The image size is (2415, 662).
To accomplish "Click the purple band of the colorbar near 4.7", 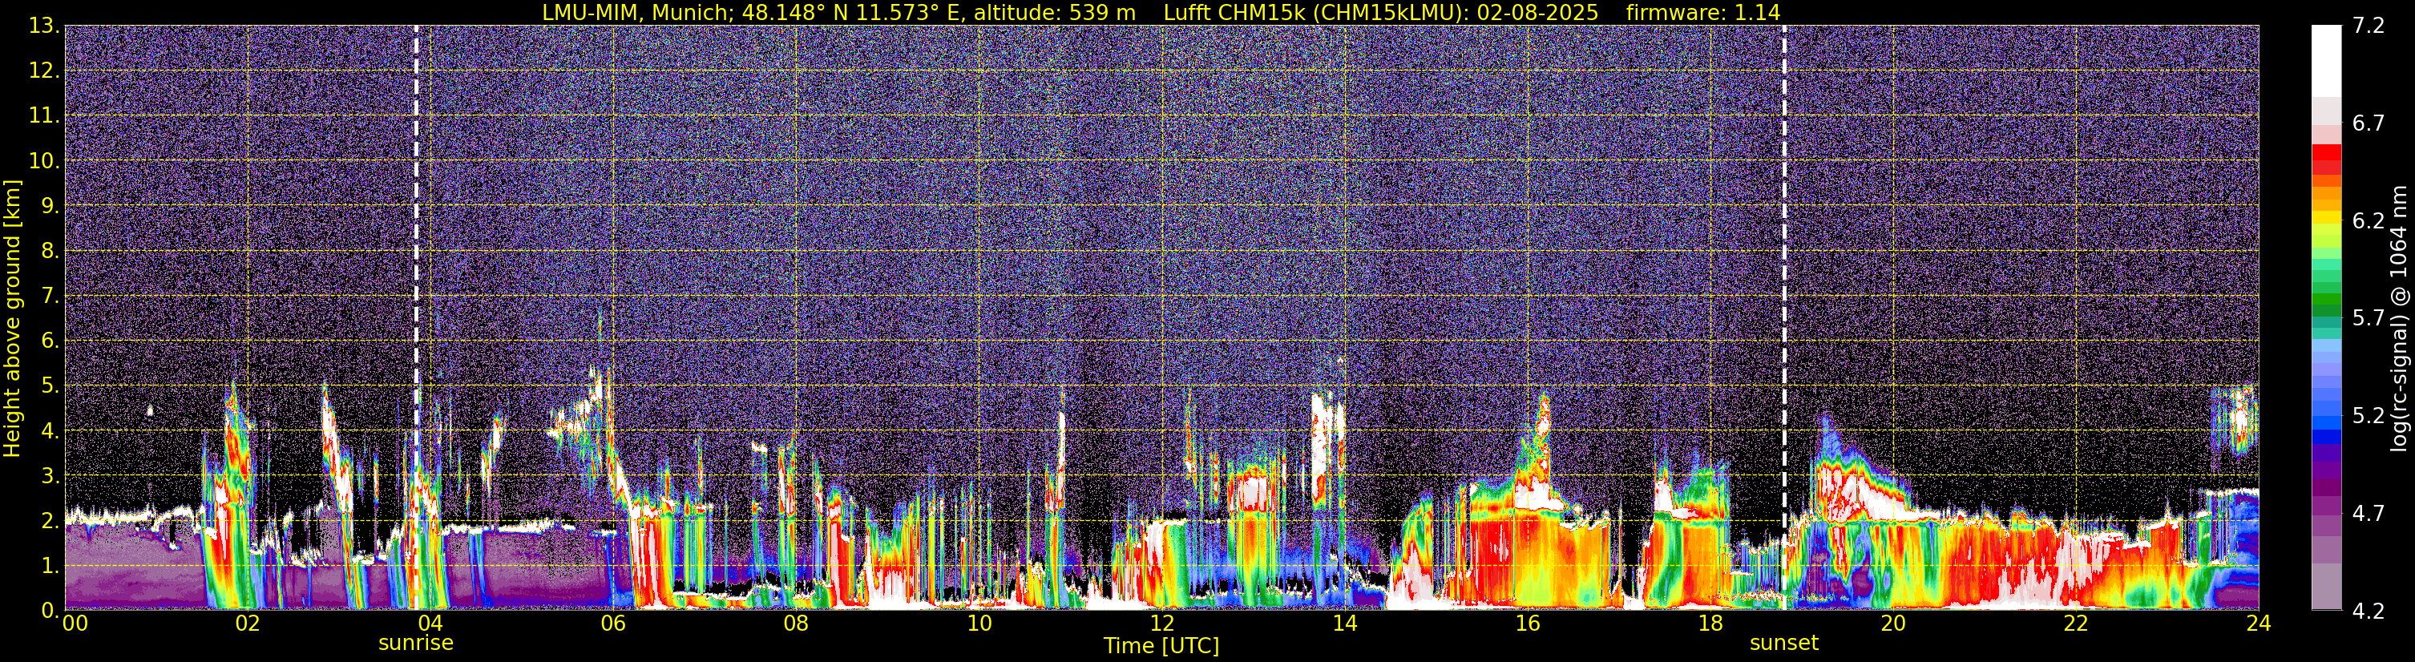I will tap(2326, 507).
